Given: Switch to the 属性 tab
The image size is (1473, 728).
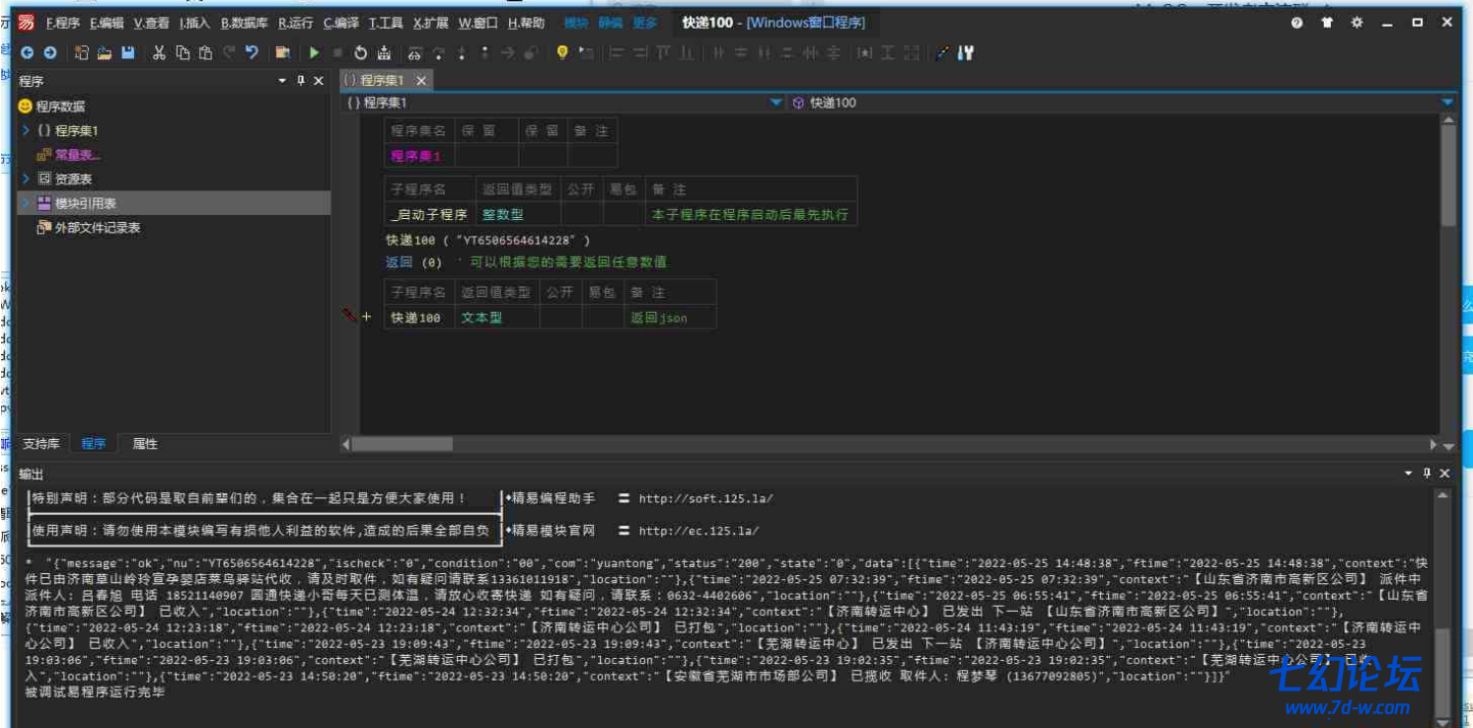Looking at the screenshot, I should [145, 444].
